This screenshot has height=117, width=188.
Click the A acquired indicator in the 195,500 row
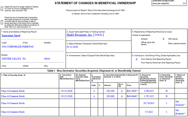[x=122, y=91]
